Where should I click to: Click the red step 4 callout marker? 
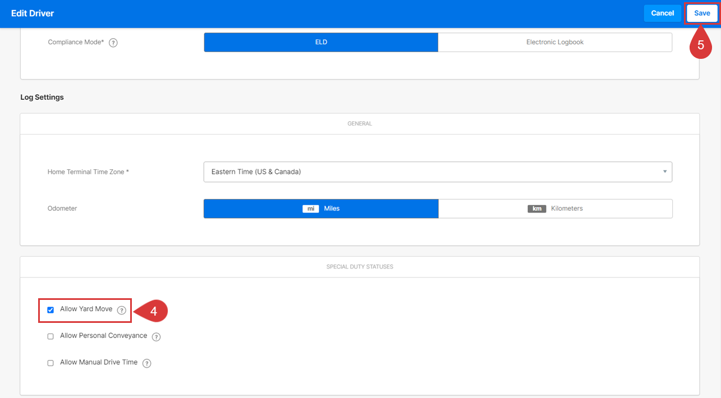click(151, 311)
